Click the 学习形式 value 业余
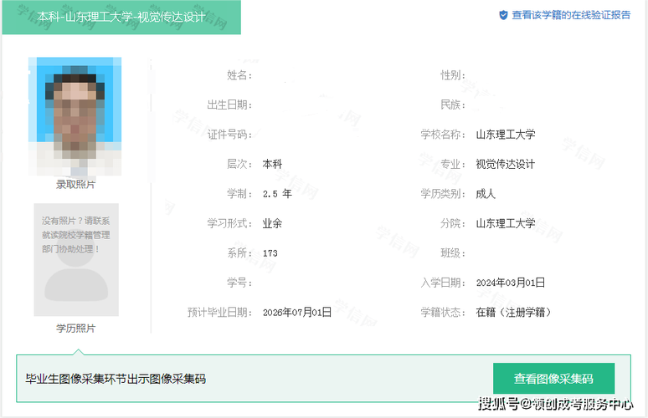This screenshot has width=648, height=418. click(x=272, y=224)
